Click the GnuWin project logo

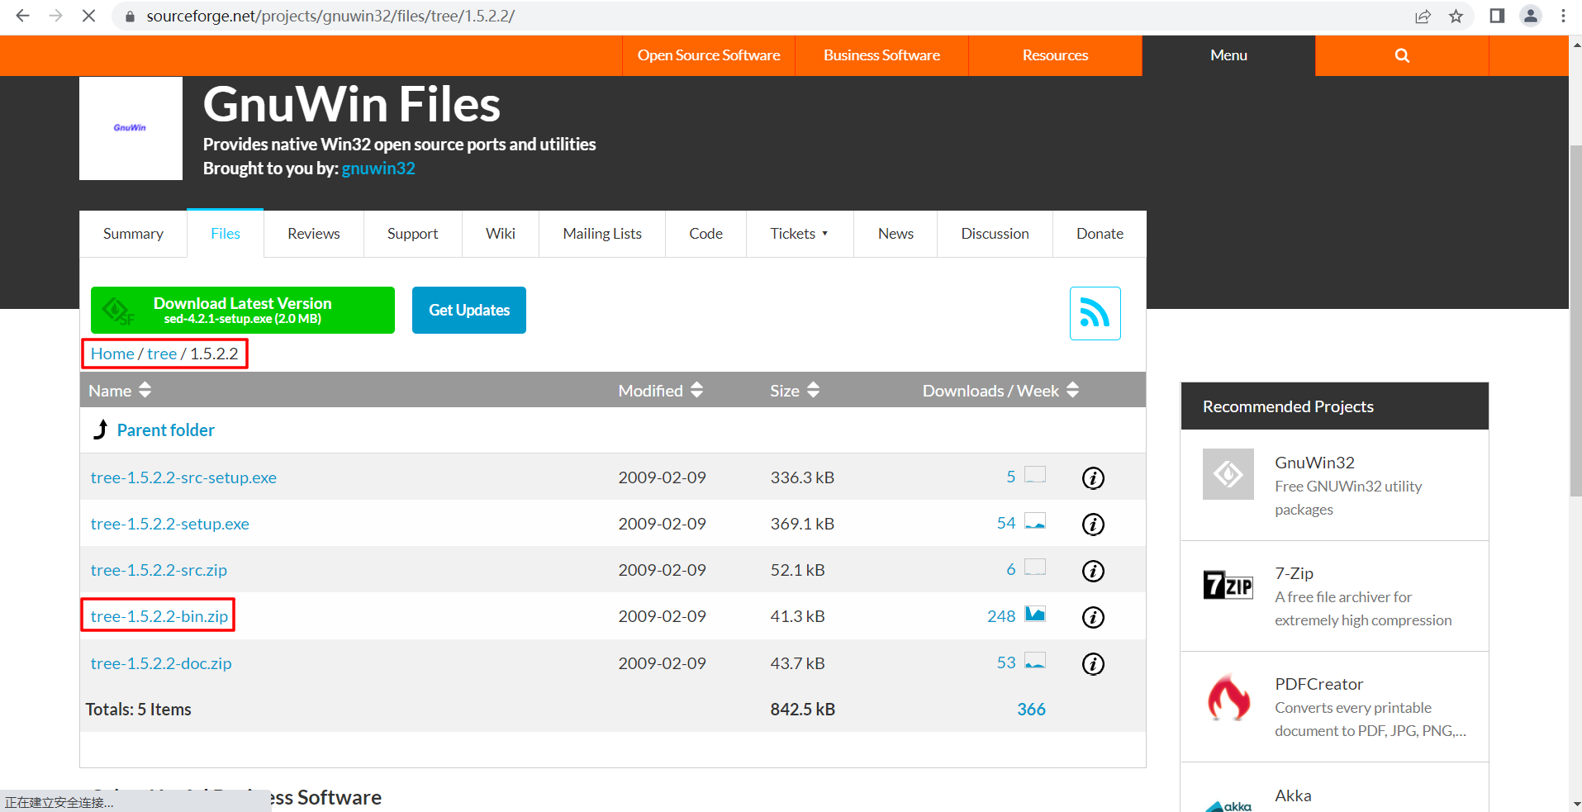click(131, 128)
